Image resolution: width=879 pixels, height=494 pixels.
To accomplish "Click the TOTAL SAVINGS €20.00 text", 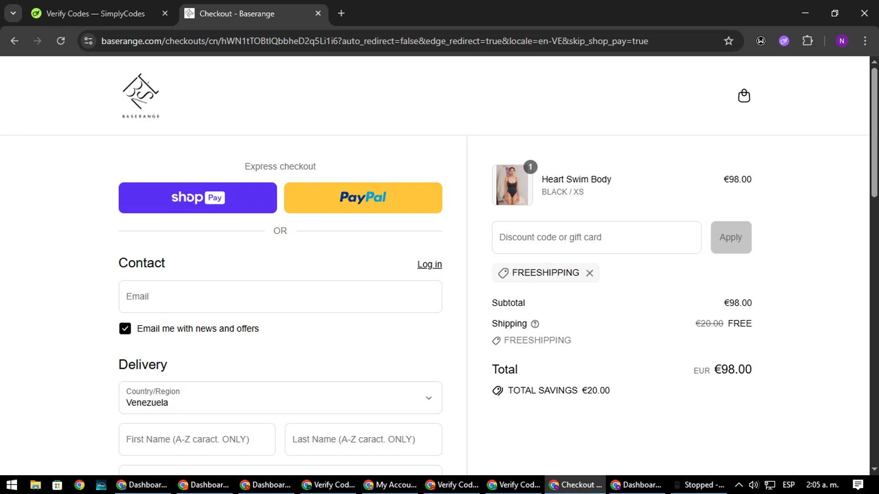I will coord(558,390).
